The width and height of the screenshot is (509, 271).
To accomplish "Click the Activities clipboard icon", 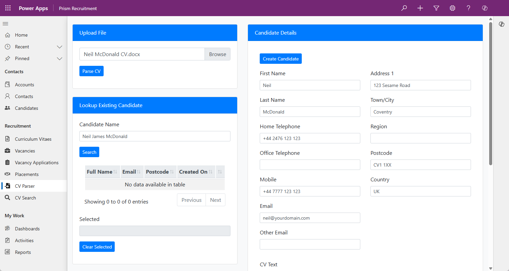I will [7, 240].
